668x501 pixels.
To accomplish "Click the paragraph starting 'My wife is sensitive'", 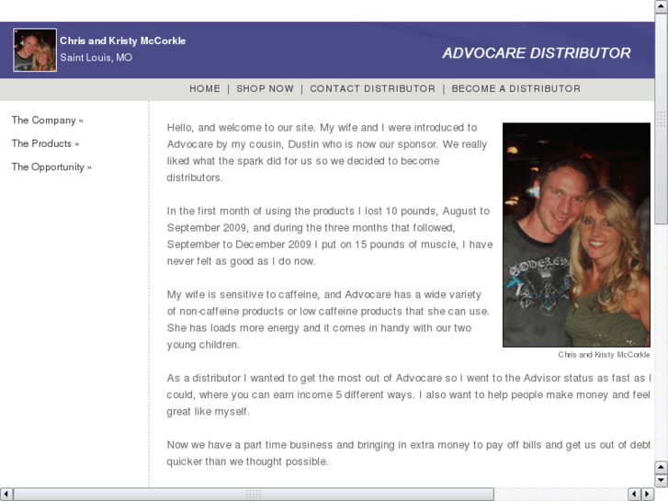I will (328, 320).
